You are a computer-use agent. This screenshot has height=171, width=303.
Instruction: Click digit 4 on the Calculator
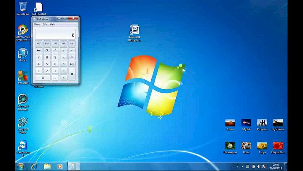coord(39,64)
